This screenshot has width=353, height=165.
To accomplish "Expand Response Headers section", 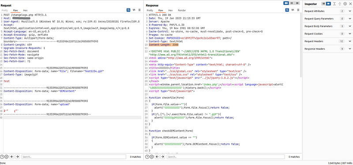I will [x=349, y=49].
